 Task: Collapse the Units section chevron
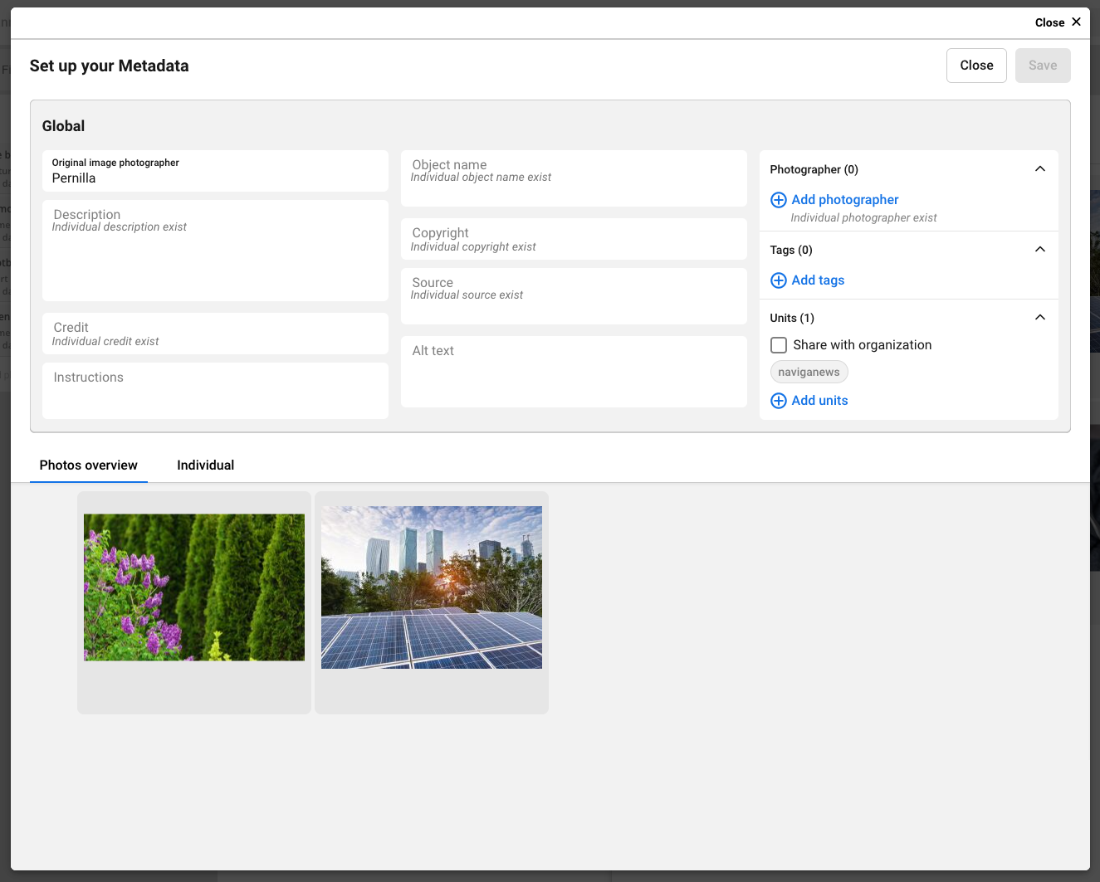pos(1039,318)
